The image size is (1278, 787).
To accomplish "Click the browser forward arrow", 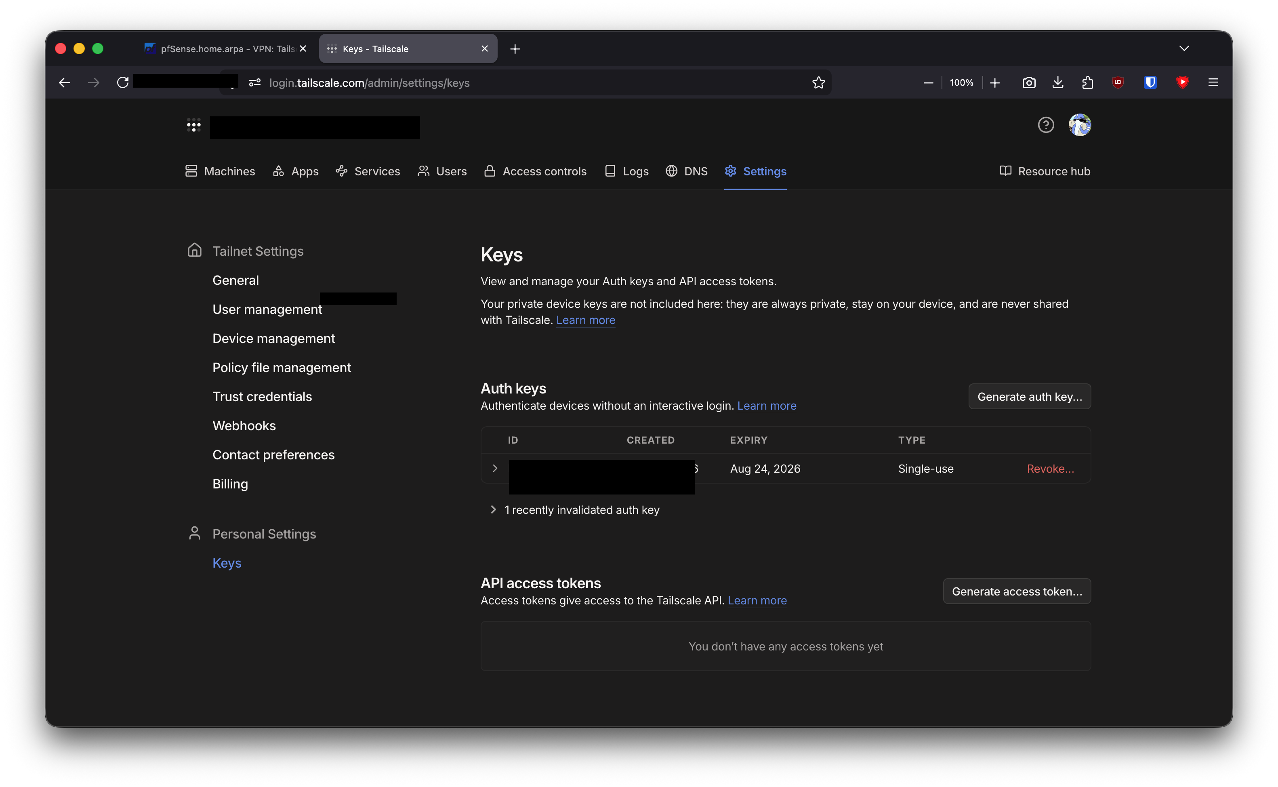I will click(x=94, y=83).
